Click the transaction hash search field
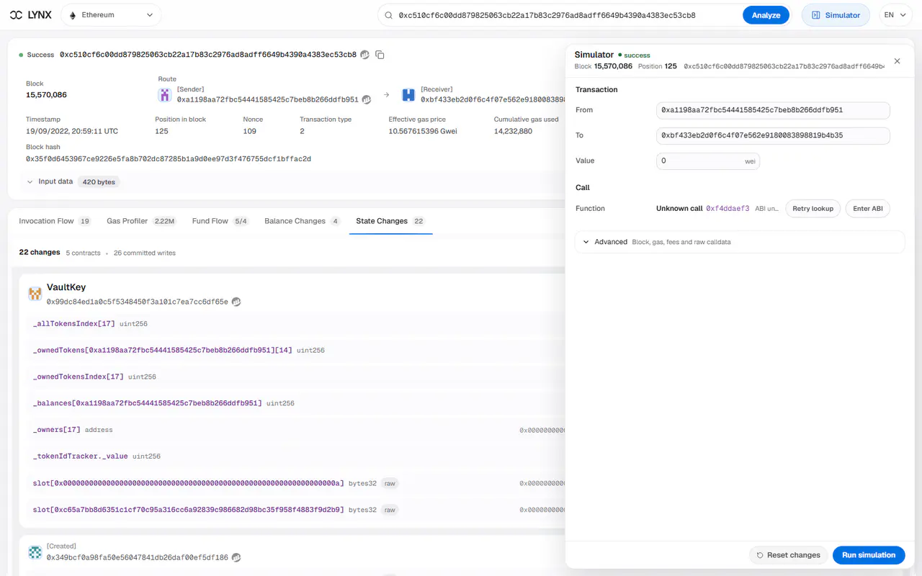The width and height of the screenshot is (922, 576). tap(568, 15)
